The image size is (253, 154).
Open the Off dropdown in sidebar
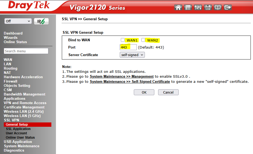18,21
